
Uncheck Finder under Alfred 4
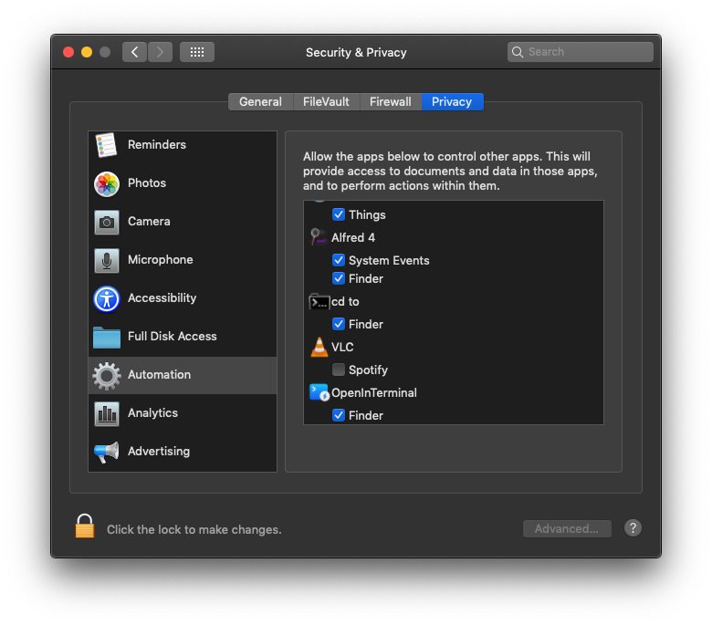339,278
